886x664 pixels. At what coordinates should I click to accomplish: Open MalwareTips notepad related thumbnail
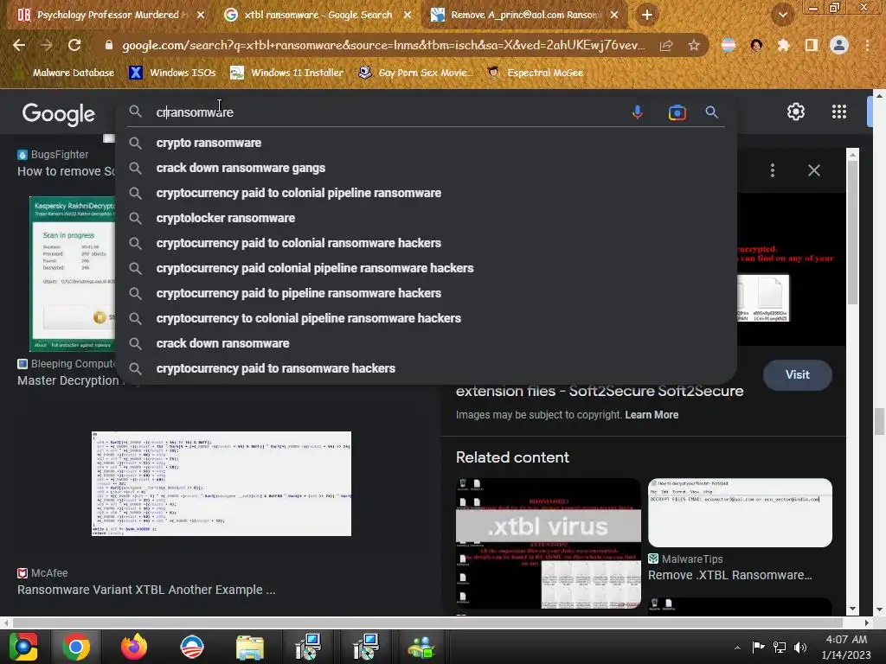[x=740, y=513]
